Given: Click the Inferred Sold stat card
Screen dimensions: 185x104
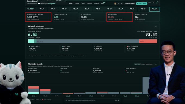Looking at the screenshot, I should point(119,17).
